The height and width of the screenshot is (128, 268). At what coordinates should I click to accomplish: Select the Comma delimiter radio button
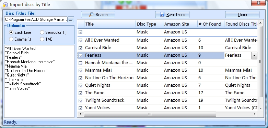tap(11, 39)
